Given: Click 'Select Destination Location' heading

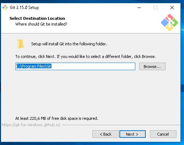Looking at the screenshot, I should [x=37, y=18].
